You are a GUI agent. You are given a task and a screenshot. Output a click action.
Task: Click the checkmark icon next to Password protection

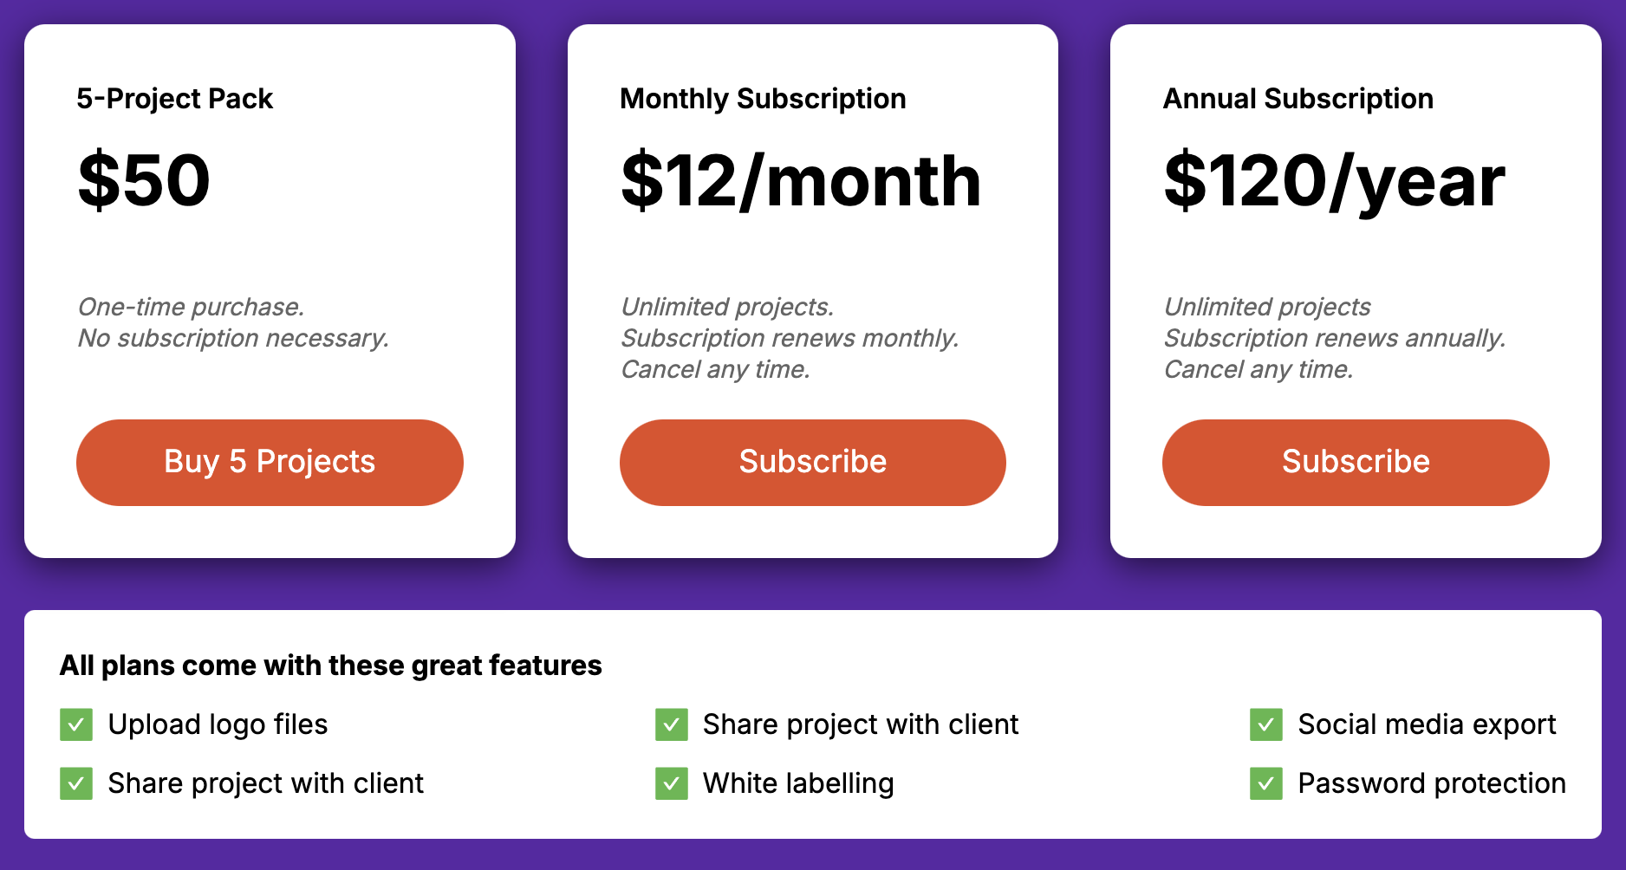point(1266,783)
